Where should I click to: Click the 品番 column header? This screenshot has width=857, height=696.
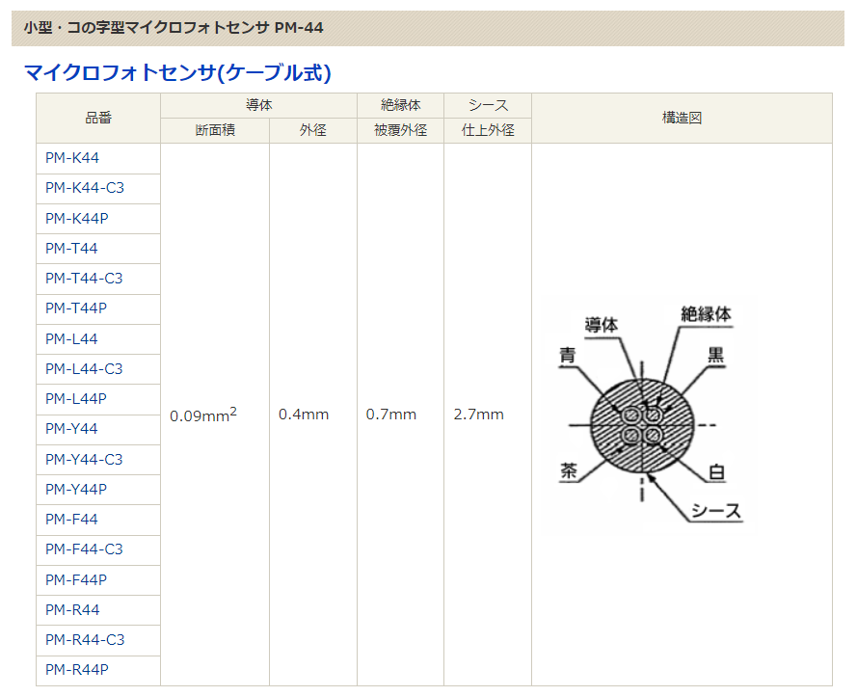point(98,119)
